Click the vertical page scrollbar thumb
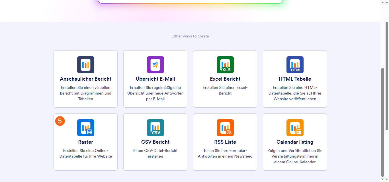389x182 pixels. coord(383,122)
